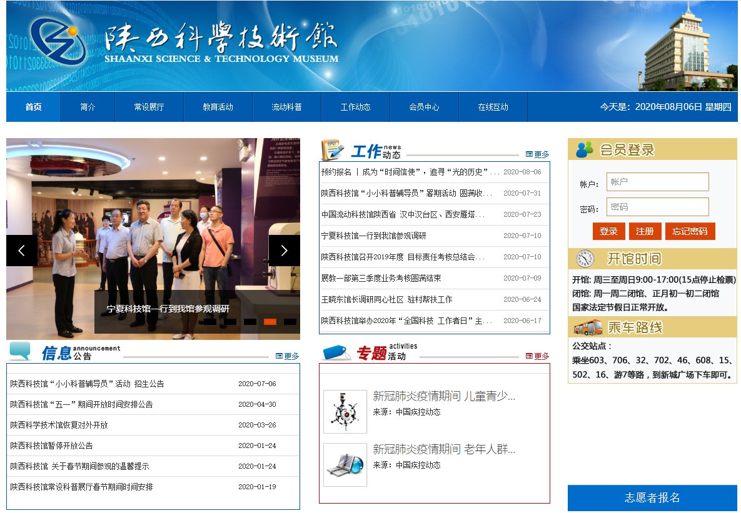
Task: Click the 信息公告 speech bubble icon
Action: point(20,351)
